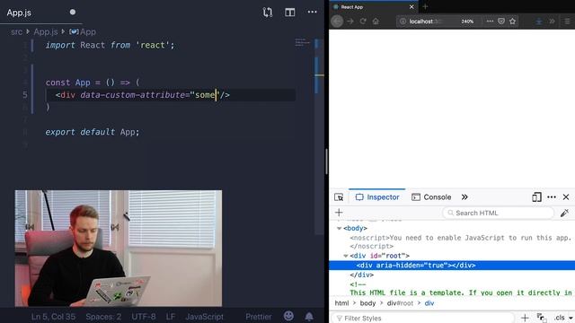Add a new style rule with plus

[x=525, y=318]
